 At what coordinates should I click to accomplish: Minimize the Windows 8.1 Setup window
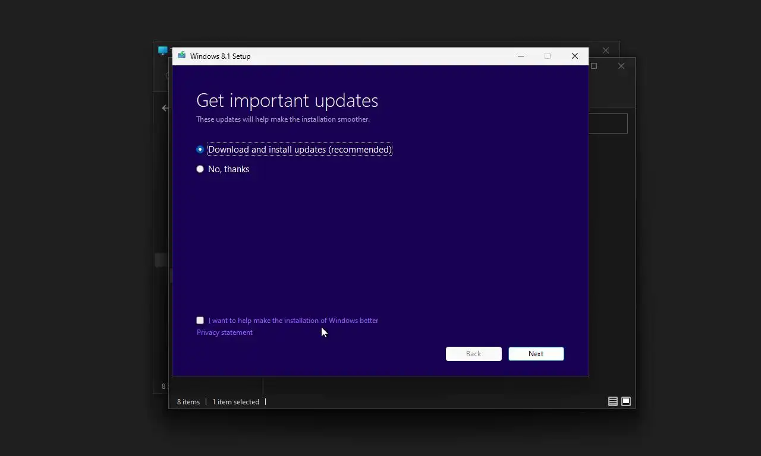521,56
